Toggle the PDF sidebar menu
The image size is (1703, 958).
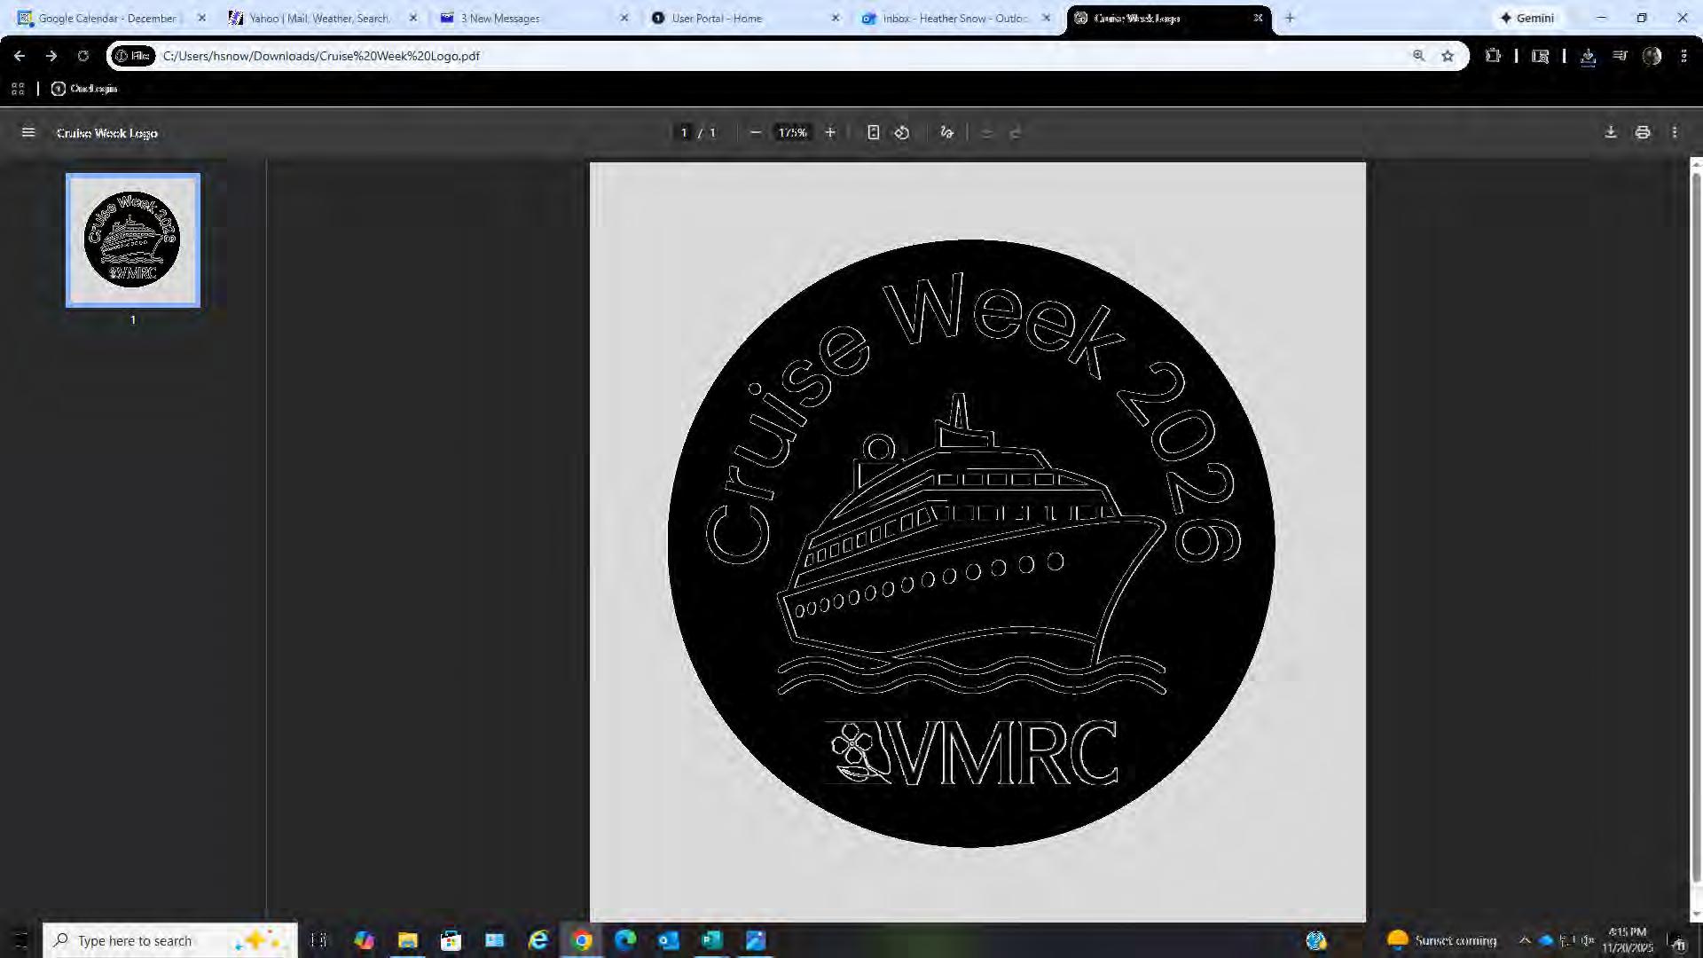[x=28, y=133]
